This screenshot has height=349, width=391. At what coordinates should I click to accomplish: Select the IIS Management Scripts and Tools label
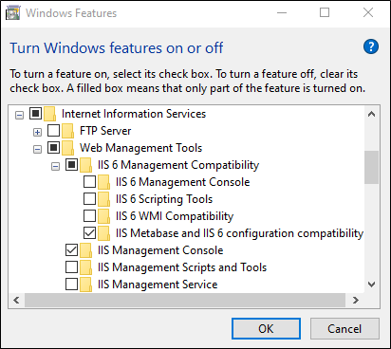(182, 267)
